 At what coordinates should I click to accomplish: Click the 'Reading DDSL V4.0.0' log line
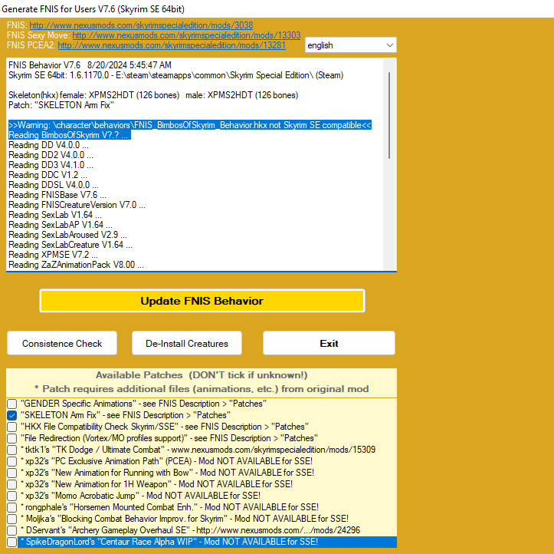tap(54, 185)
